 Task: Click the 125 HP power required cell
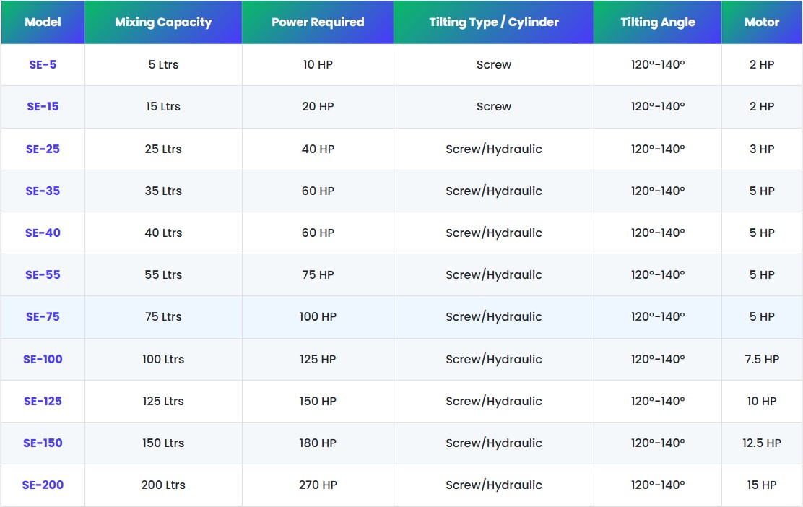pyautogui.click(x=318, y=360)
